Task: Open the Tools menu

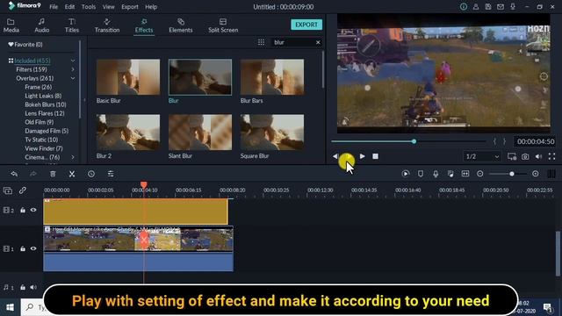Action: point(88,7)
